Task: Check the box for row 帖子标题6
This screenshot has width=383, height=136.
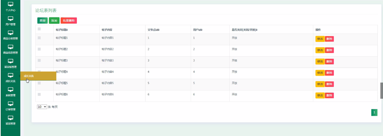Action: (39, 94)
